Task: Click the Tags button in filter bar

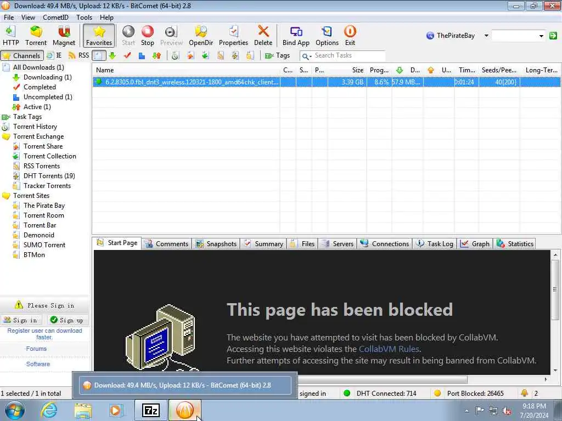Action: [277, 55]
